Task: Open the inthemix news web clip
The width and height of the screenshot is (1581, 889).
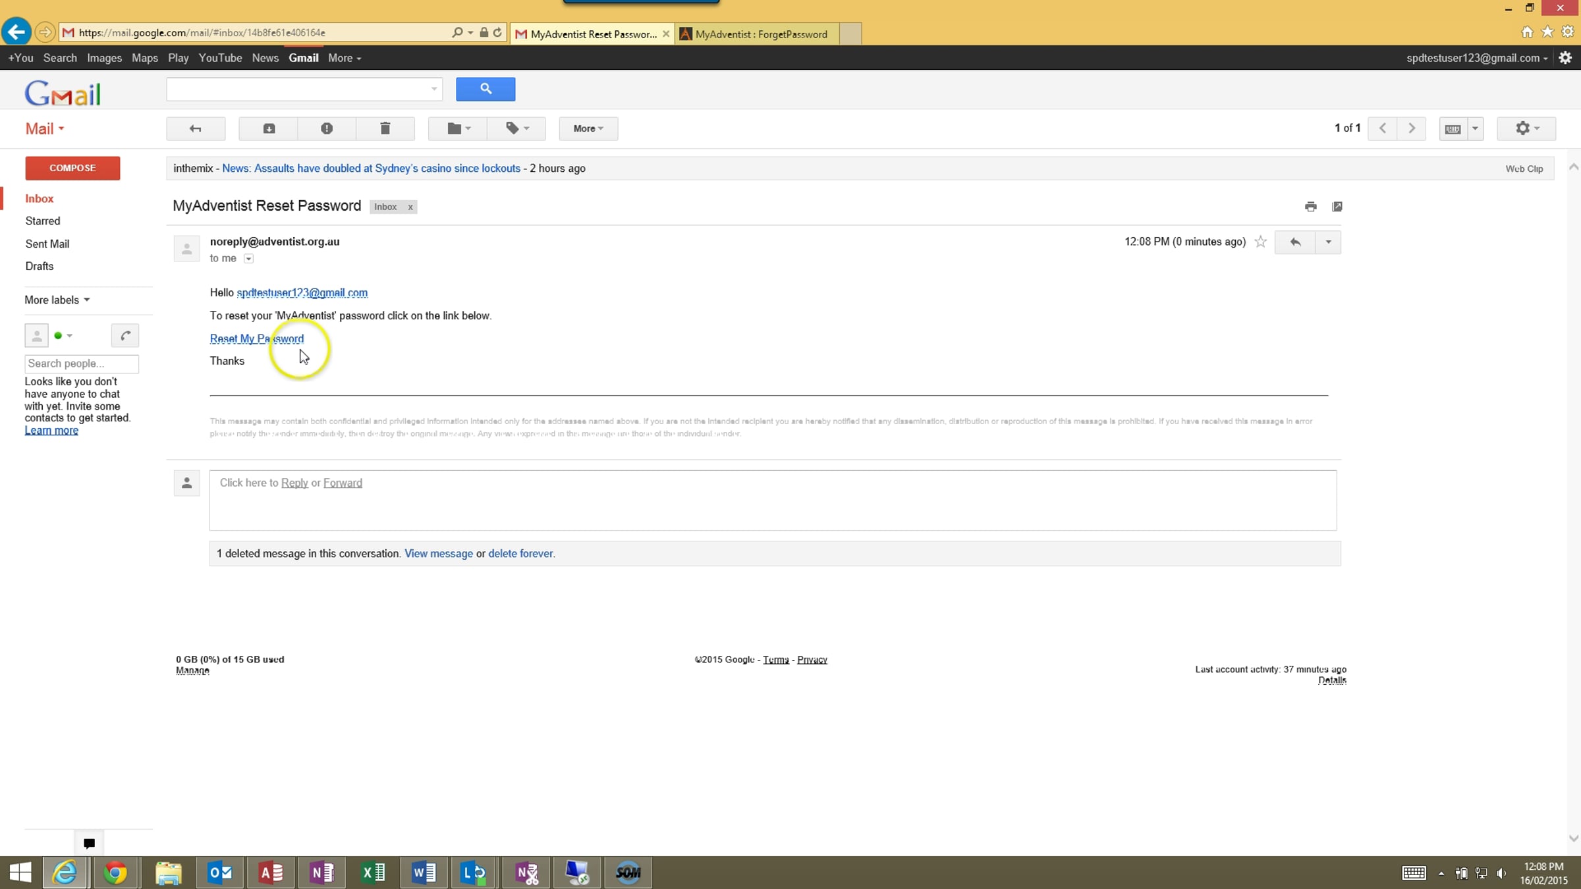Action: 371,169
